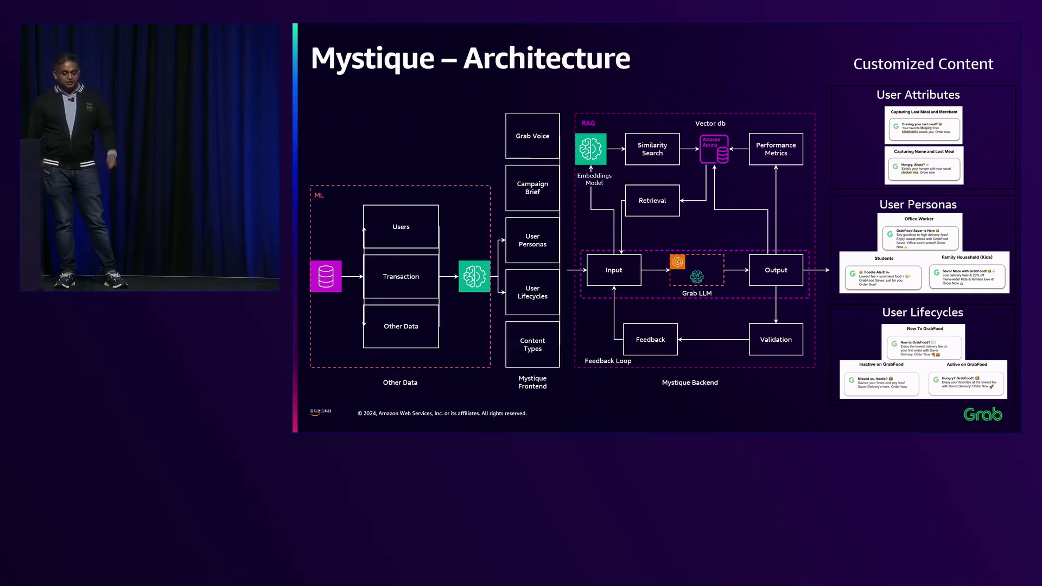Click the Amazon Aurora vector db icon
Viewport: 1042px width, 586px height.
(x=714, y=149)
